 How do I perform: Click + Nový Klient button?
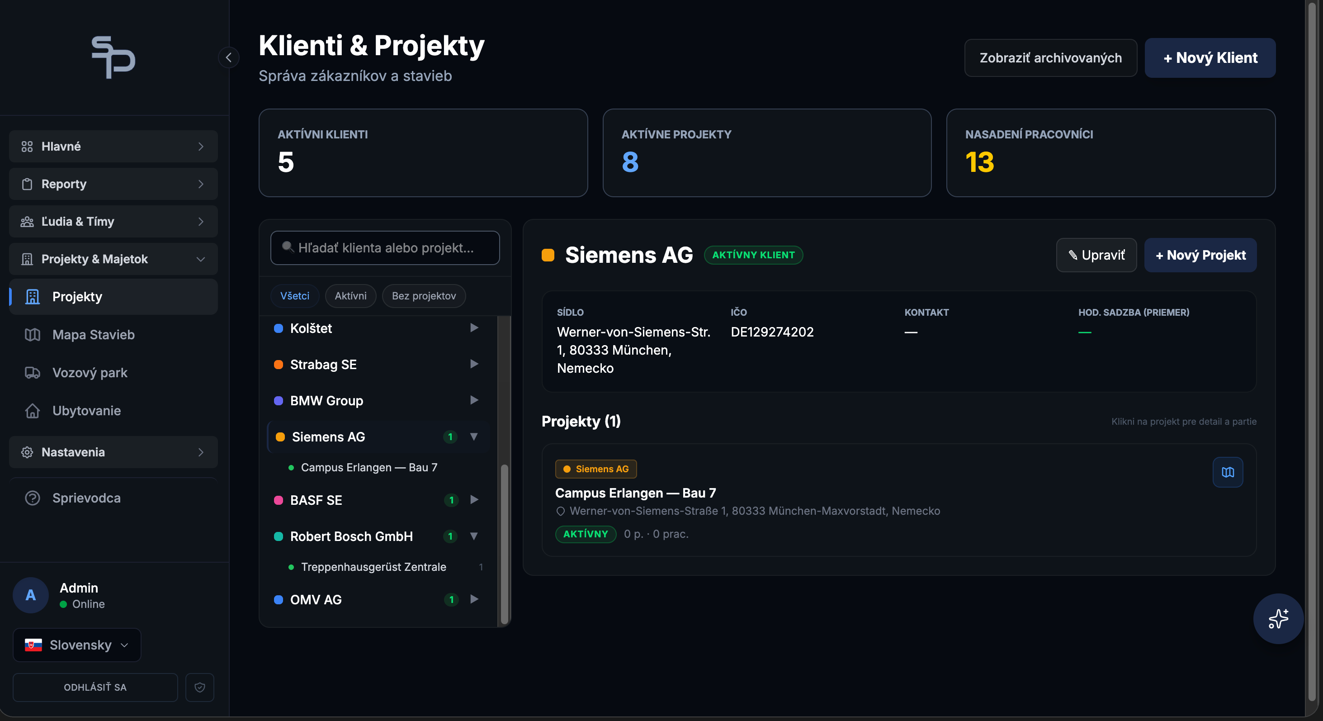(1210, 57)
